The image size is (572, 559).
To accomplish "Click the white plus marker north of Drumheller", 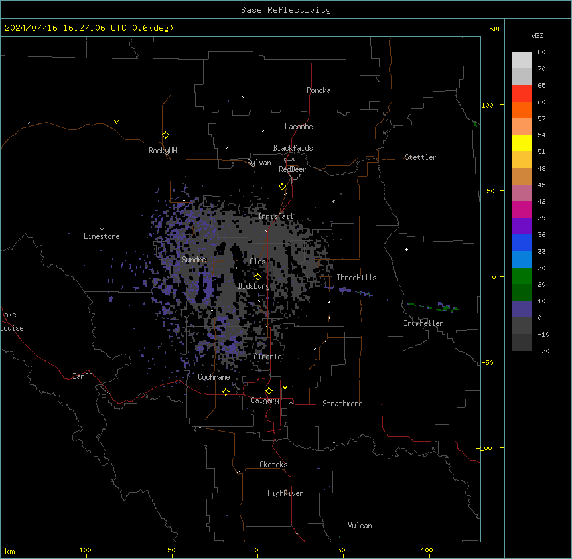I will [406, 249].
